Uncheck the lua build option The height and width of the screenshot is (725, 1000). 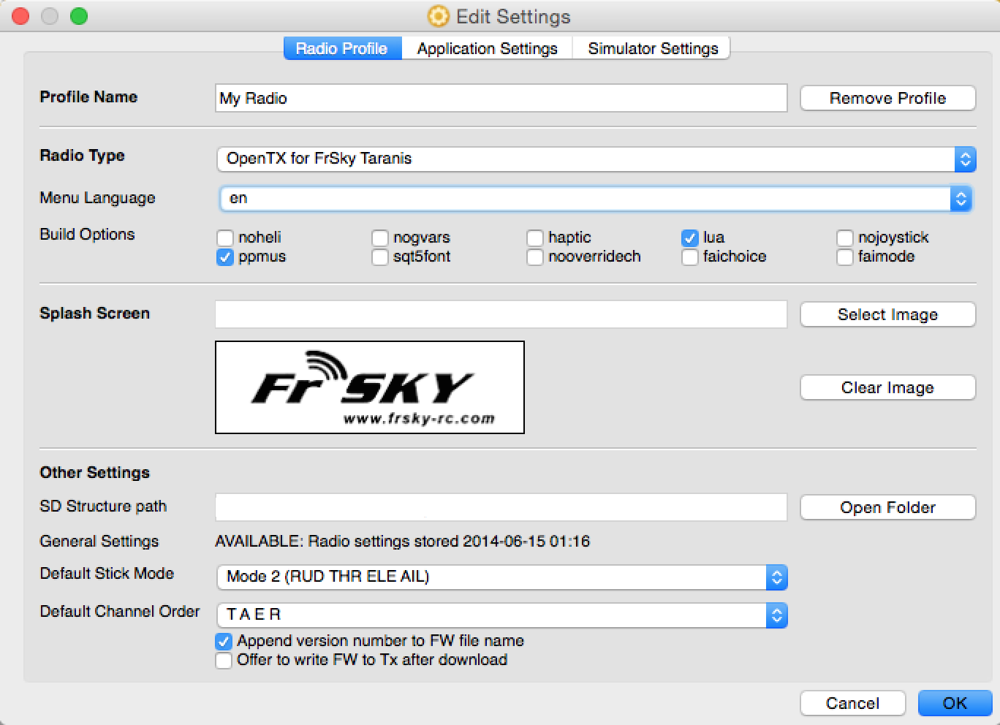pyautogui.click(x=690, y=238)
